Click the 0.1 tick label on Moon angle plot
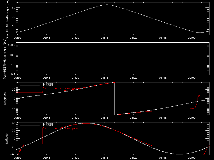The image size is (214, 160). 13,74
